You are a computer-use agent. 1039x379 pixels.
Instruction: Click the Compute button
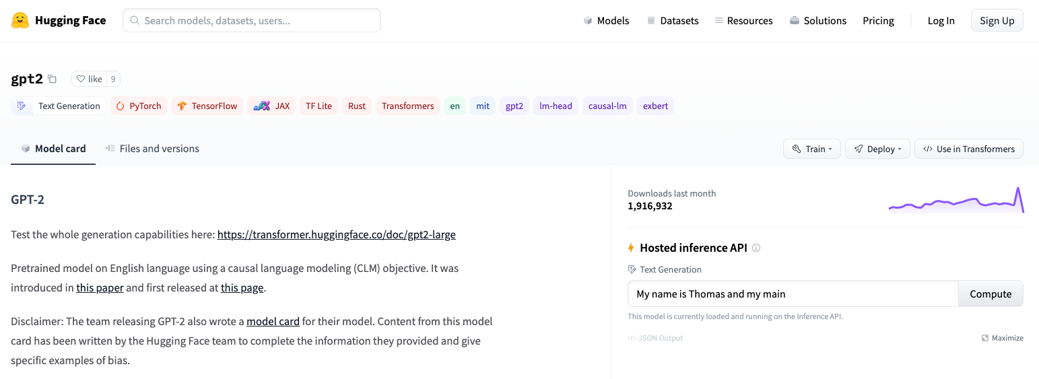[991, 294]
